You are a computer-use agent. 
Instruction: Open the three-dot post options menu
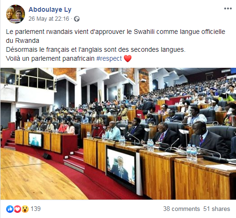[228, 8]
